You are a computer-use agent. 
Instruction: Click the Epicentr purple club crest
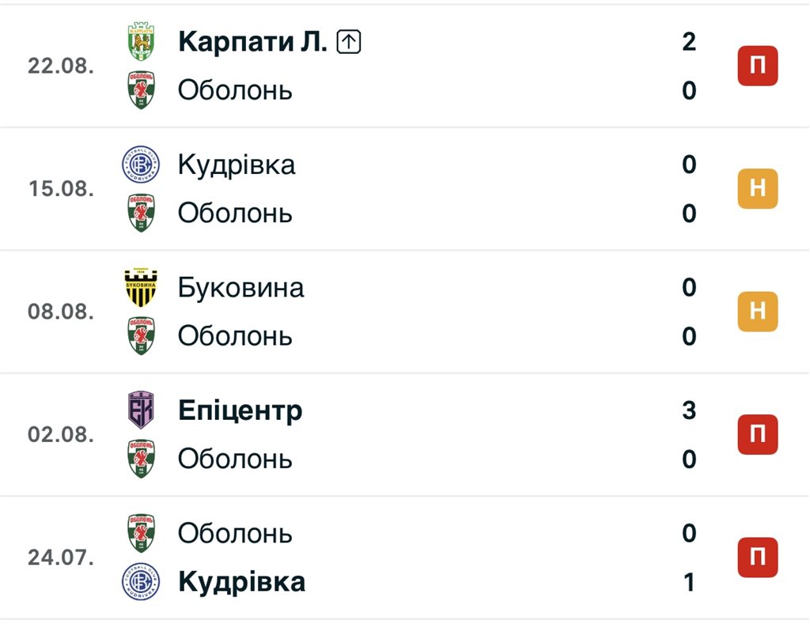pos(141,410)
